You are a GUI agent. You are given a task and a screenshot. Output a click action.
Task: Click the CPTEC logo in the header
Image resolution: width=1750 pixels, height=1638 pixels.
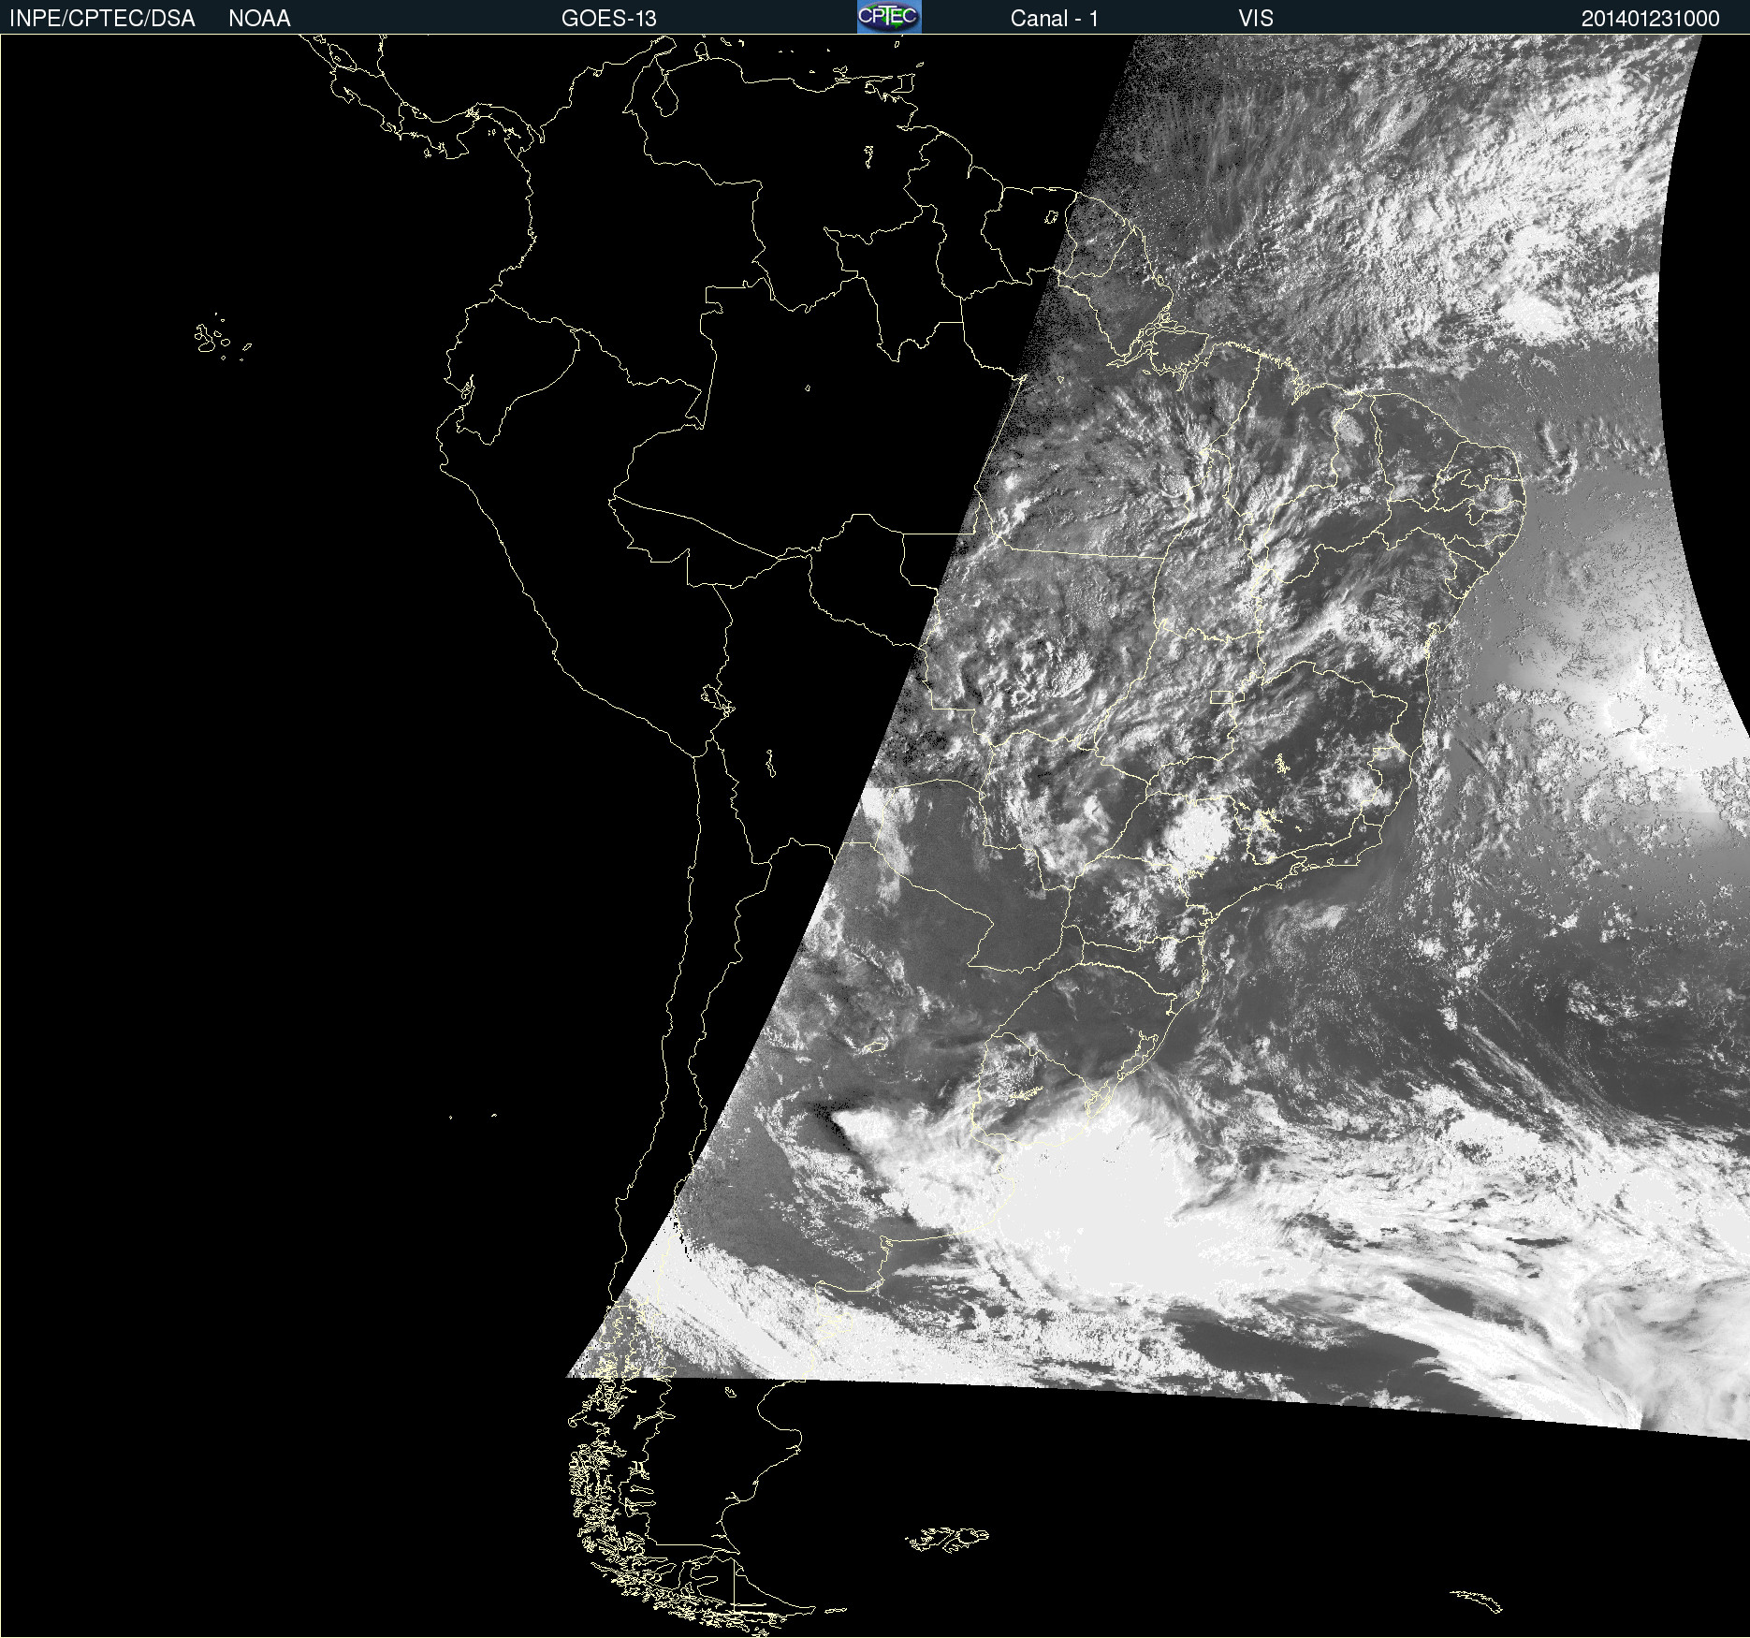[889, 17]
